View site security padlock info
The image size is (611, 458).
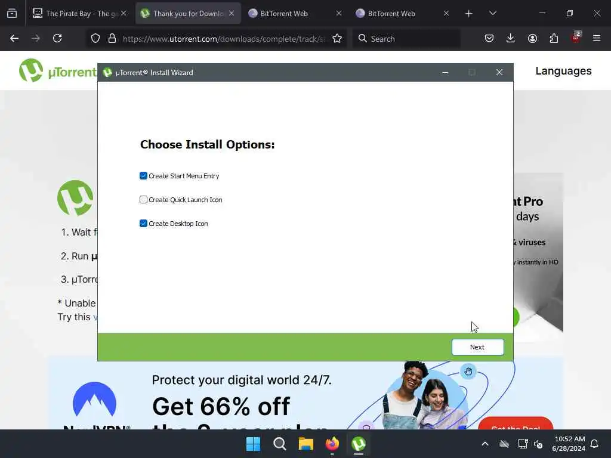pos(112,38)
